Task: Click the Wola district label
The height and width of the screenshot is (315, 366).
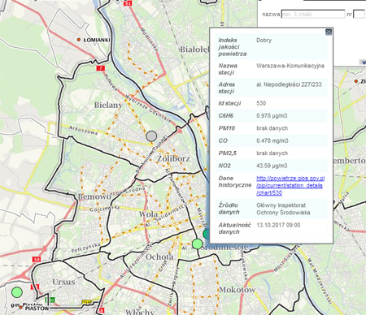Action: pos(148,214)
